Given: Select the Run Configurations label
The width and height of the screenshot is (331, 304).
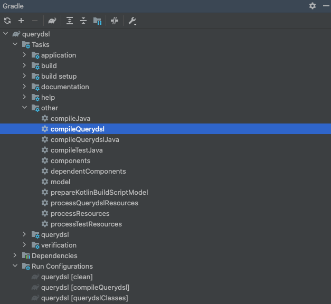Looking at the screenshot, I should point(62,266).
